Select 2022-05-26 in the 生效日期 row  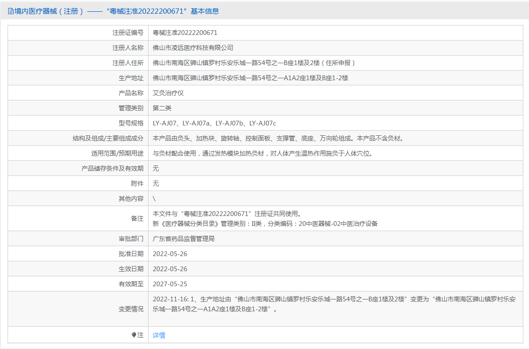[170, 269]
